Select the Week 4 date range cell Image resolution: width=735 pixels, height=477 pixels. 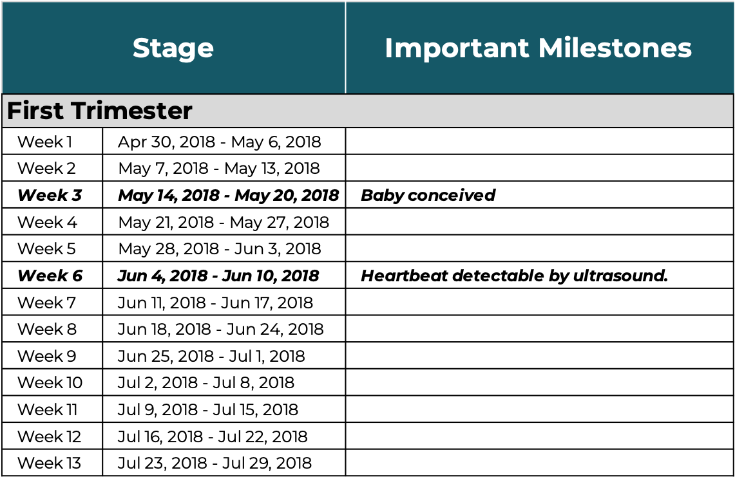(224, 222)
